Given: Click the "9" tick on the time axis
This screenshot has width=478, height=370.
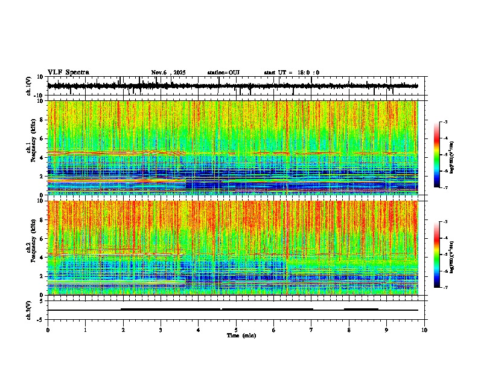Looking at the screenshot, I should click(x=386, y=330).
